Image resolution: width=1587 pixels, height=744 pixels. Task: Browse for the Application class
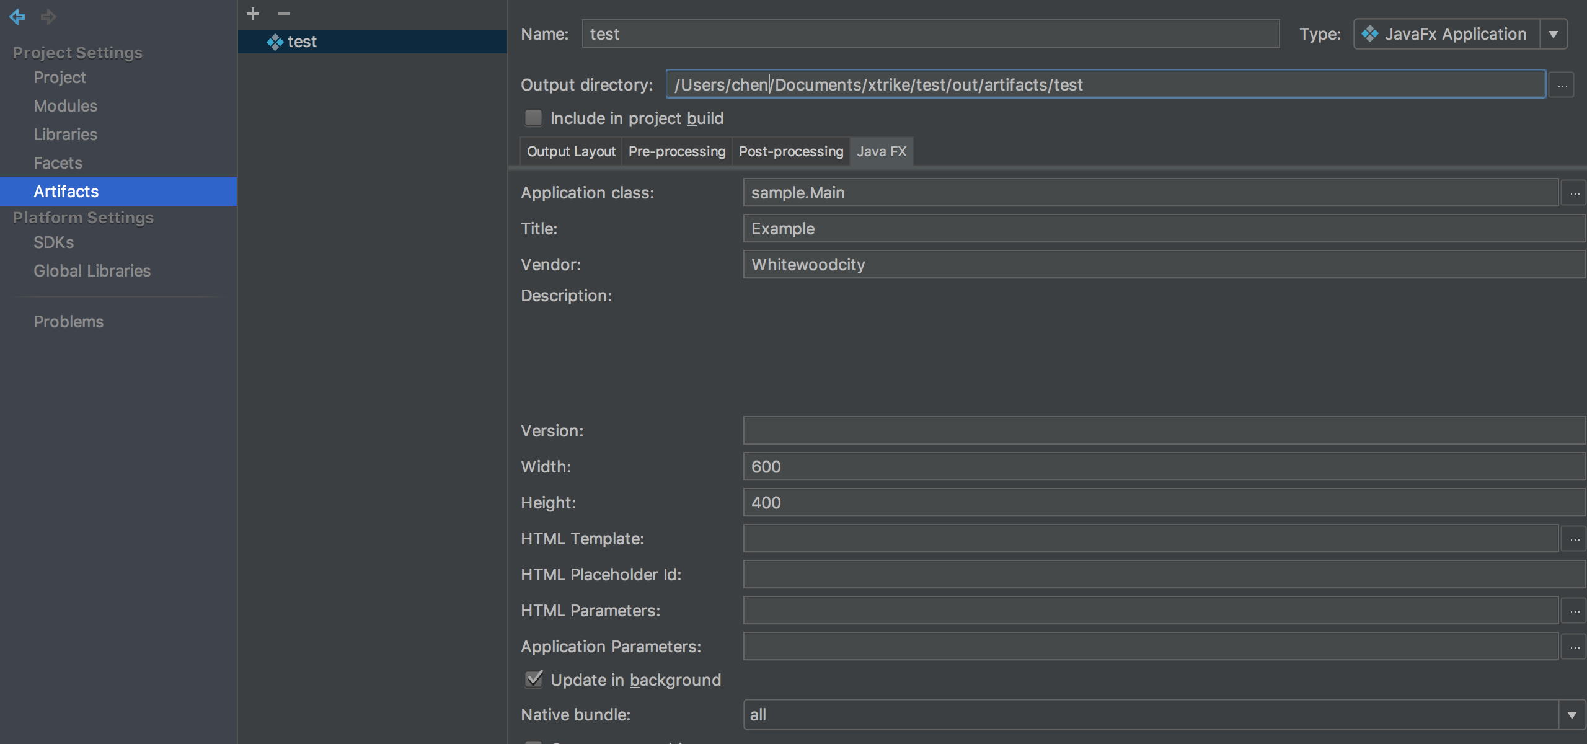[1574, 193]
